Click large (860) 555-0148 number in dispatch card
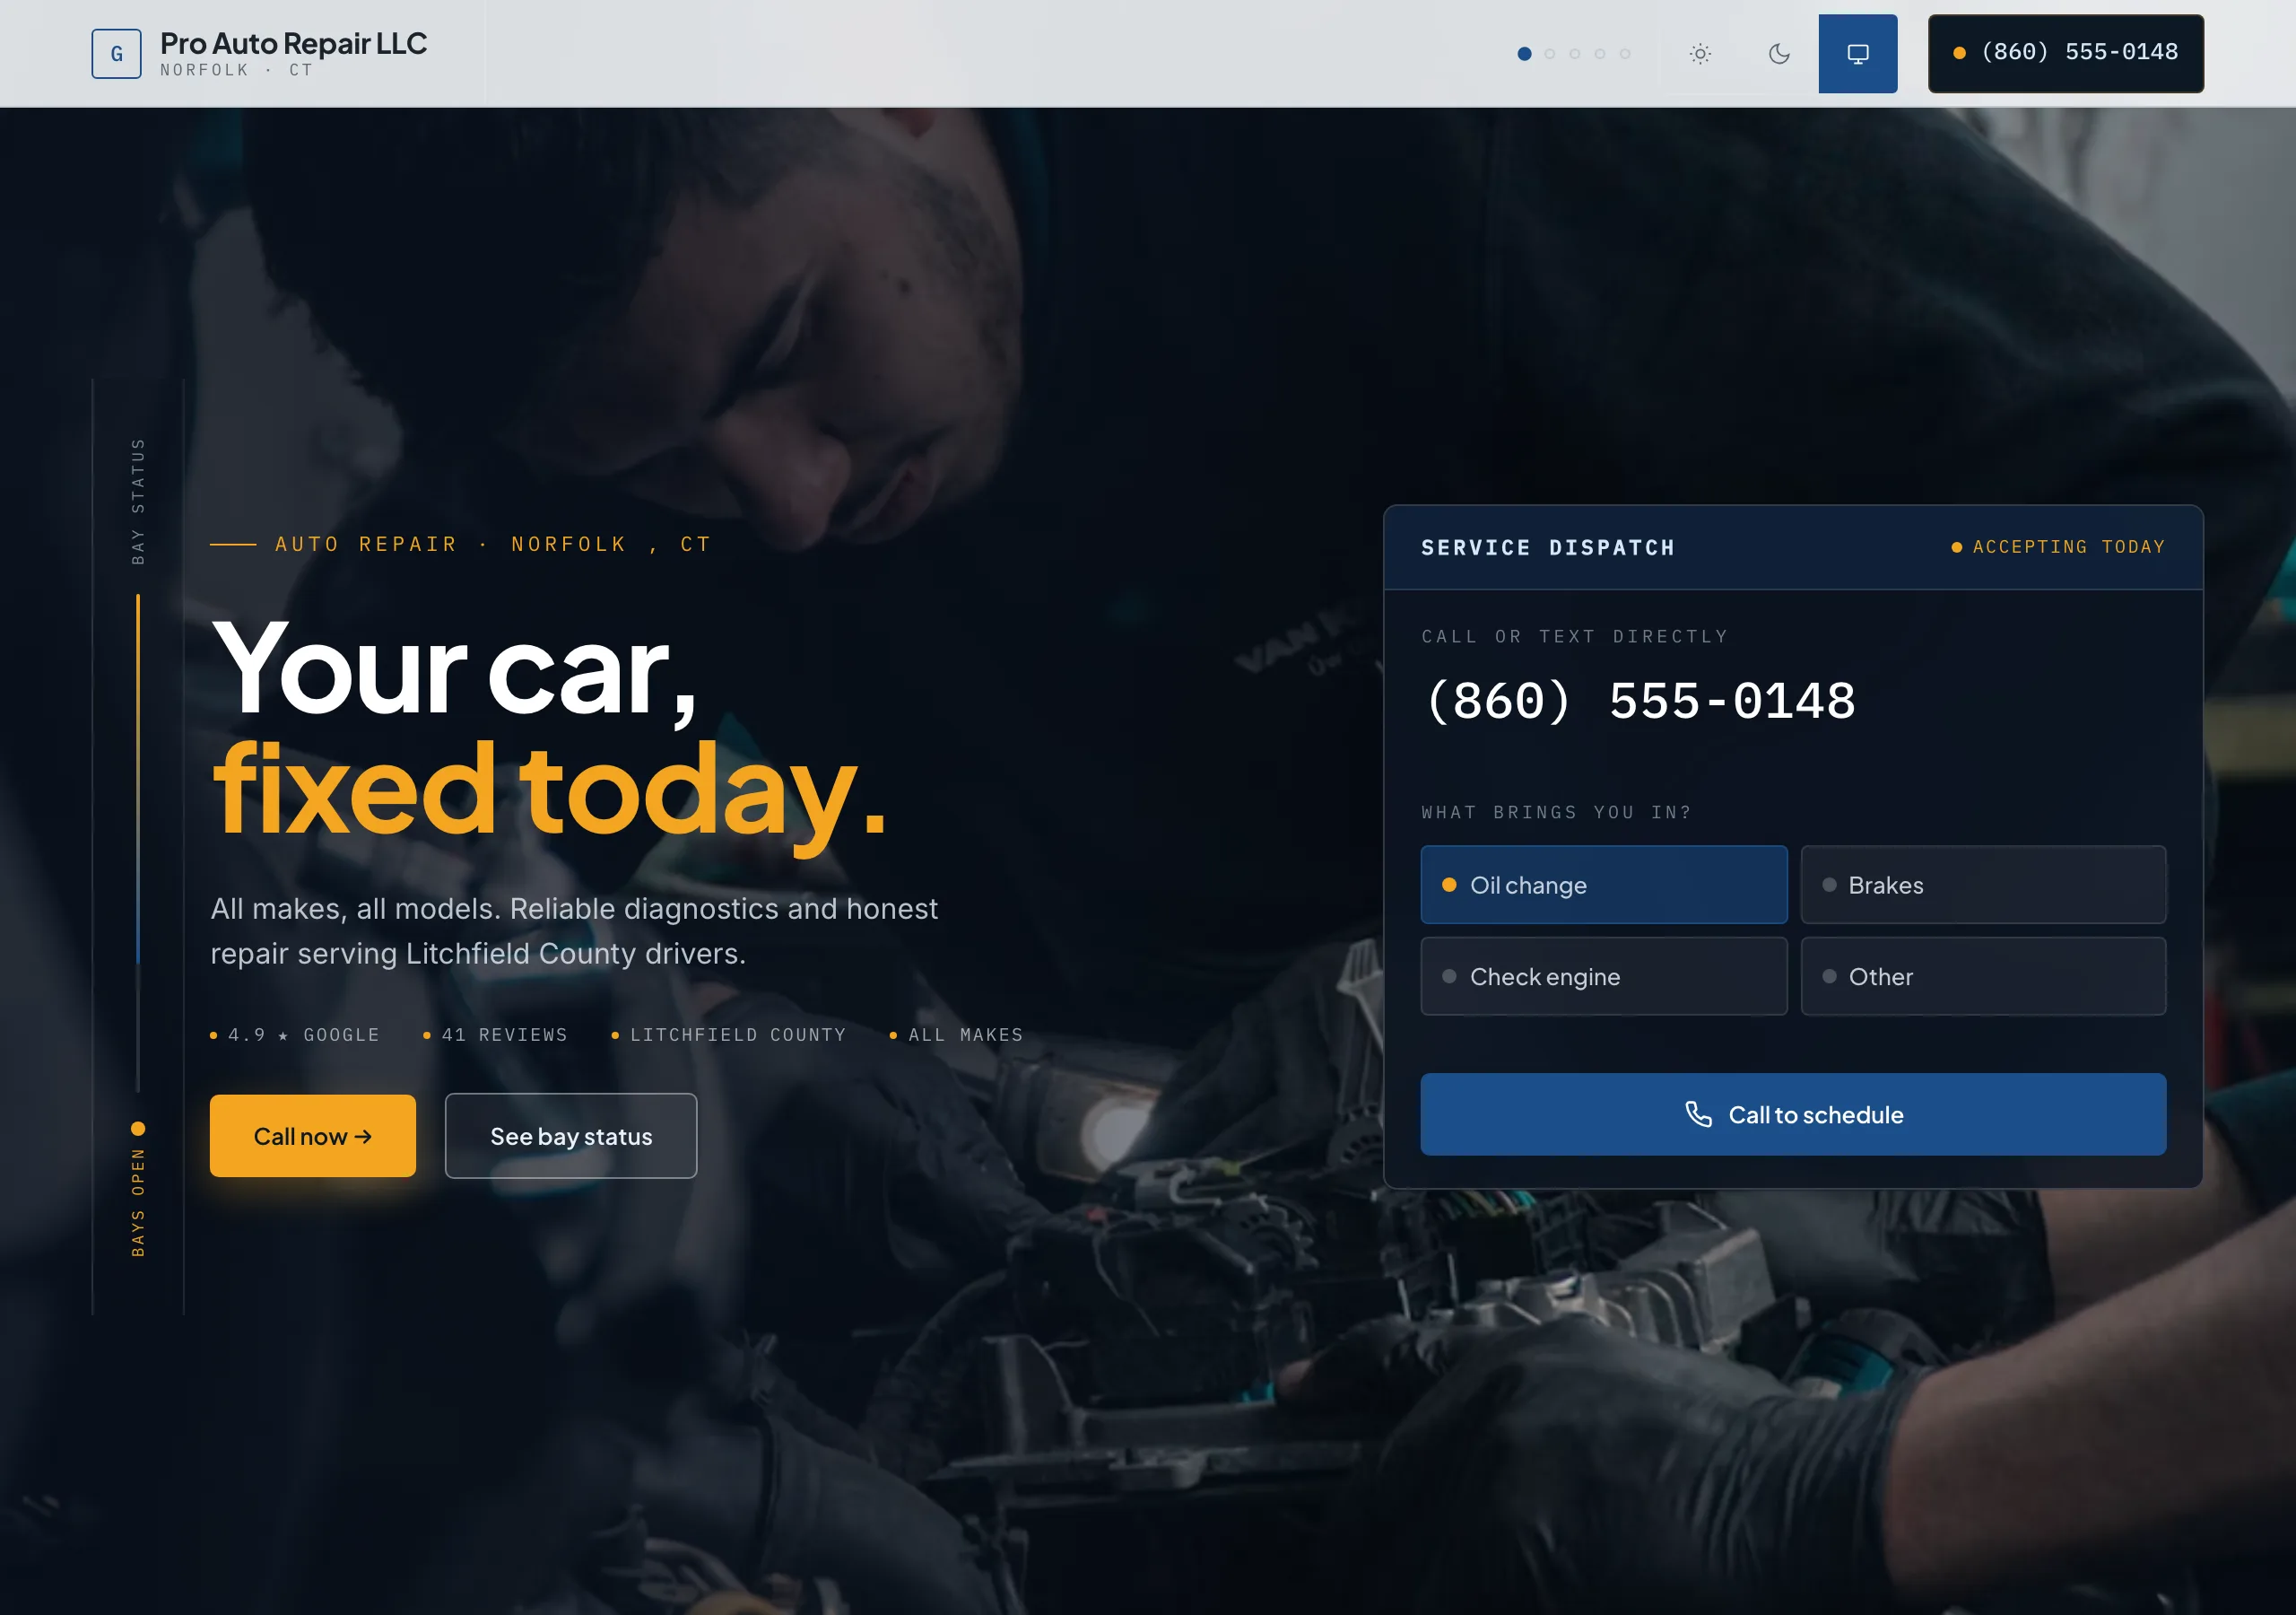This screenshot has width=2296, height=1615. click(1640, 702)
